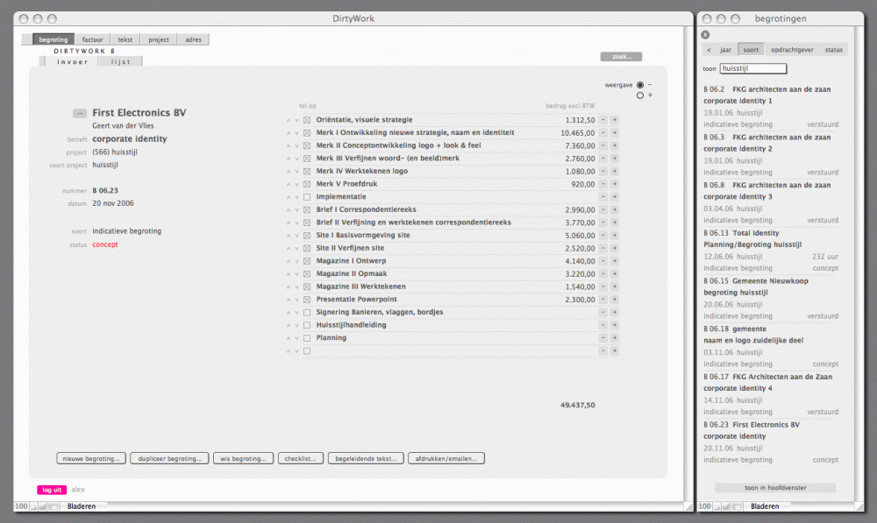Move Merk IV Werktekenen logo row down
877x523 pixels.
(x=296, y=172)
